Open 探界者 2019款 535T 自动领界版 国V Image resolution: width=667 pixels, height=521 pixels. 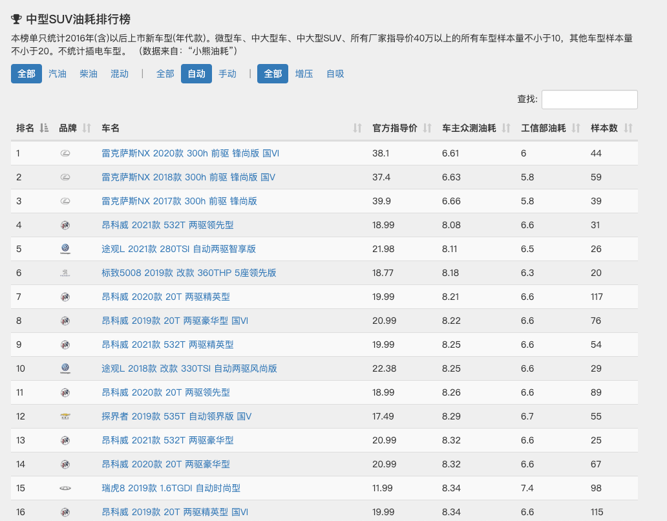click(x=176, y=416)
